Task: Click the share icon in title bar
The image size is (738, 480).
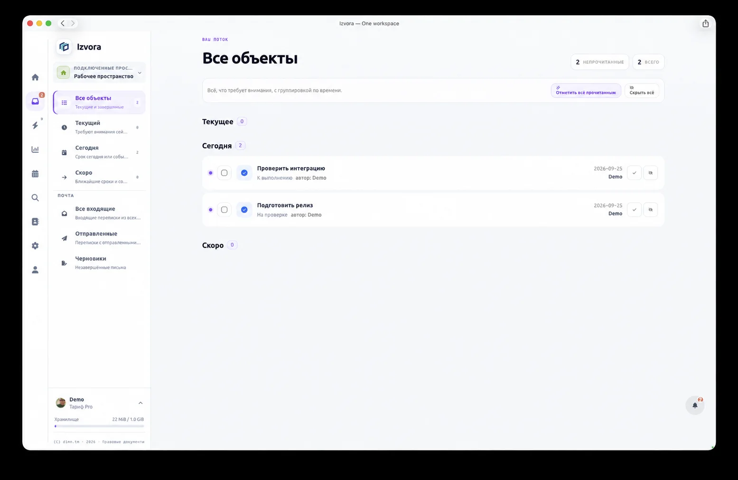Action: (x=706, y=23)
